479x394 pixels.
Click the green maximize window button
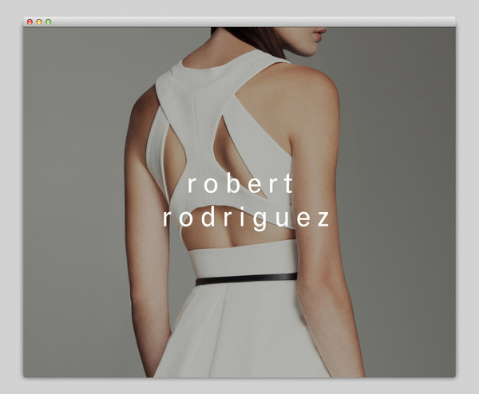[48, 22]
